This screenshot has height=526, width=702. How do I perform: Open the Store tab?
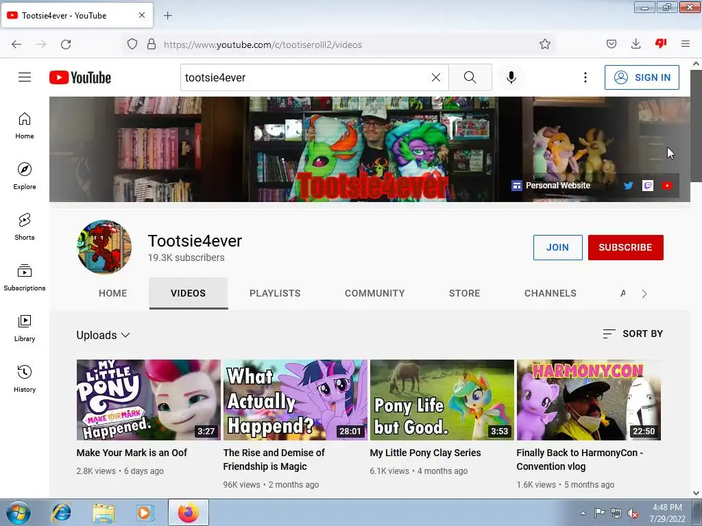(x=465, y=293)
